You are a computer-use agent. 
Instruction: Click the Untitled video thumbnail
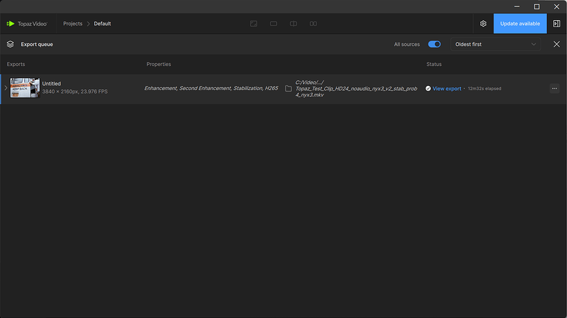tap(25, 88)
